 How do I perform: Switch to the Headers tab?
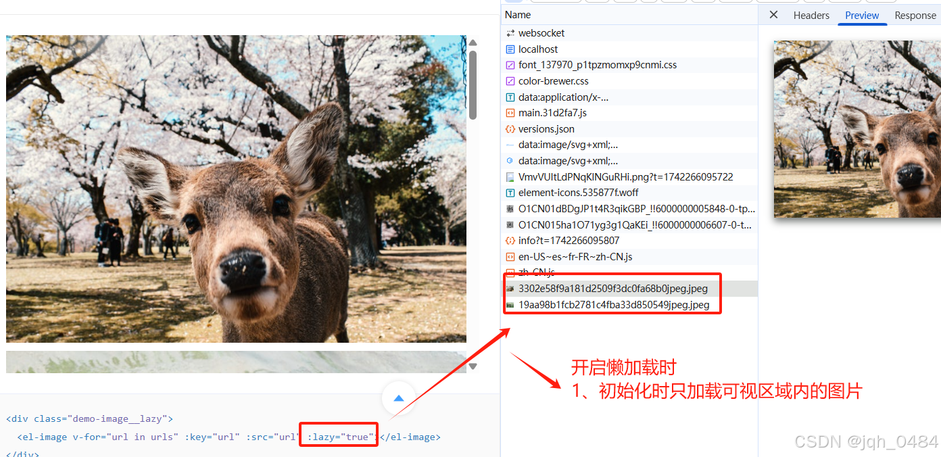pos(811,16)
